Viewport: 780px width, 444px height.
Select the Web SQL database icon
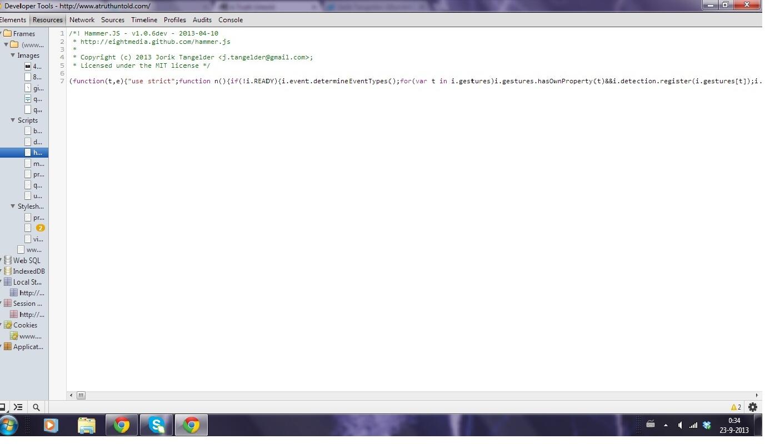(8, 260)
